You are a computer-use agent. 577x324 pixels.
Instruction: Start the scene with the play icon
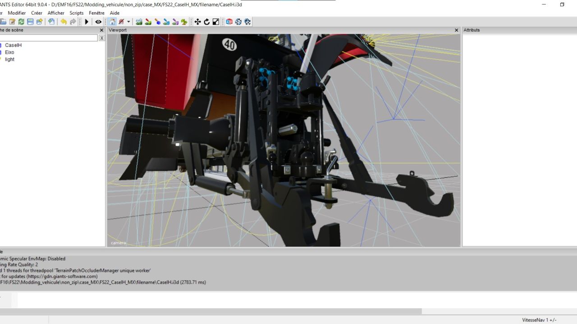click(87, 22)
